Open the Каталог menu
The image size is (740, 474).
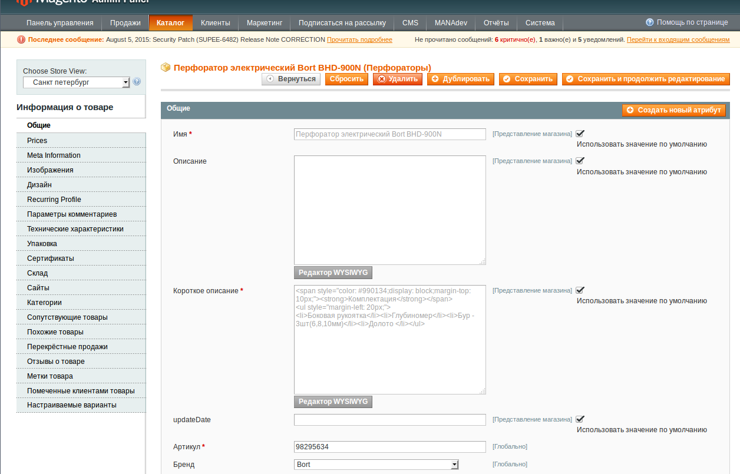pyautogui.click(x=171, y=23)
